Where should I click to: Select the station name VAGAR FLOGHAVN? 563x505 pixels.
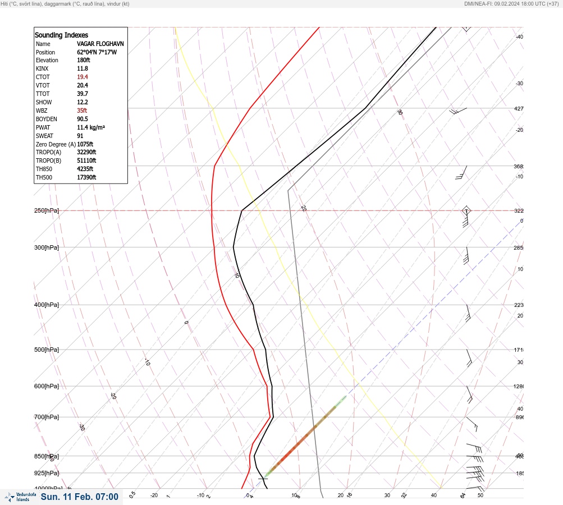pyautogui.click(x=100, y=44)
